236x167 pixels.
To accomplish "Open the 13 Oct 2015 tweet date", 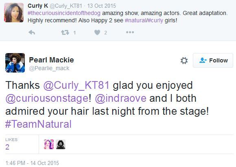I will tap(102, 6).
